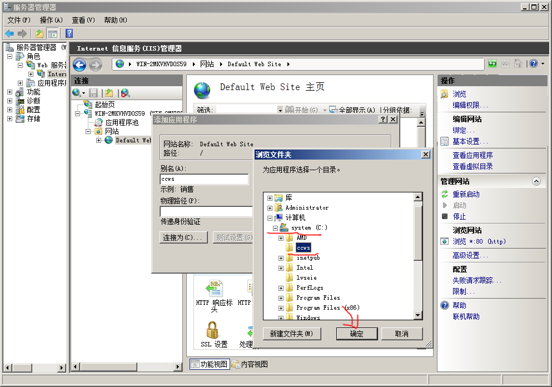
Task: Click the IIS navigation back button
Action: 79,64
